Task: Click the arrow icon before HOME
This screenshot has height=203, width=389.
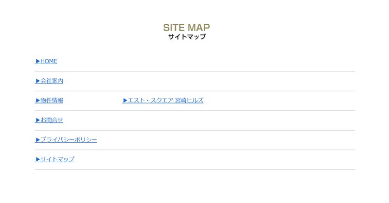Action: pyautogui.click(x=37, y=61)
